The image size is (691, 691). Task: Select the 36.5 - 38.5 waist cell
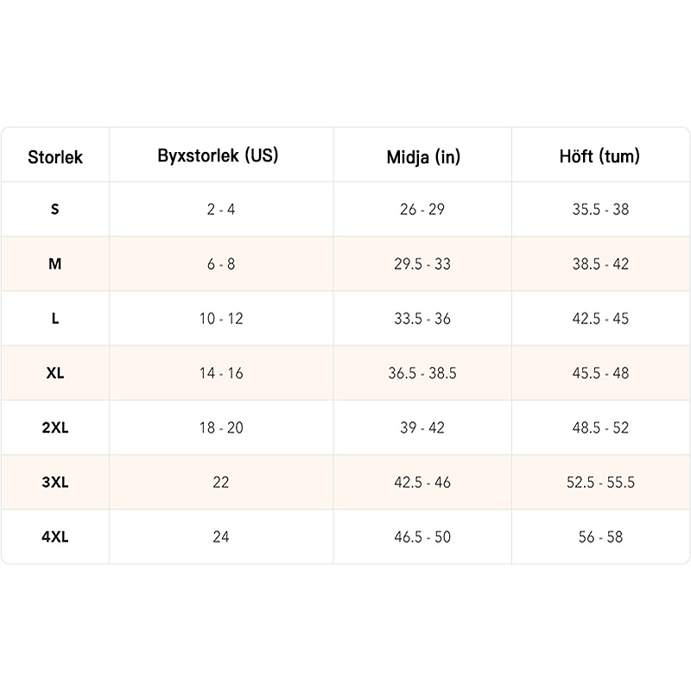(422, 373)
